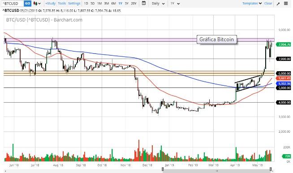Viewport: 293px width, 173px height.
Task: Open the Daily frequency dropdown
Action: 158,4
